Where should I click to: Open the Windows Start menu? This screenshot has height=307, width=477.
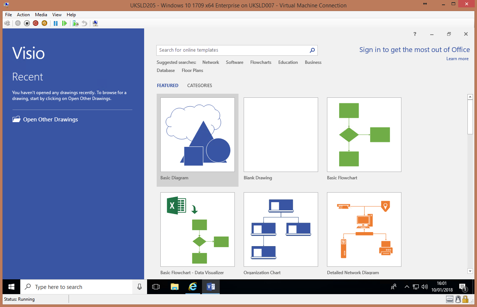11,287
